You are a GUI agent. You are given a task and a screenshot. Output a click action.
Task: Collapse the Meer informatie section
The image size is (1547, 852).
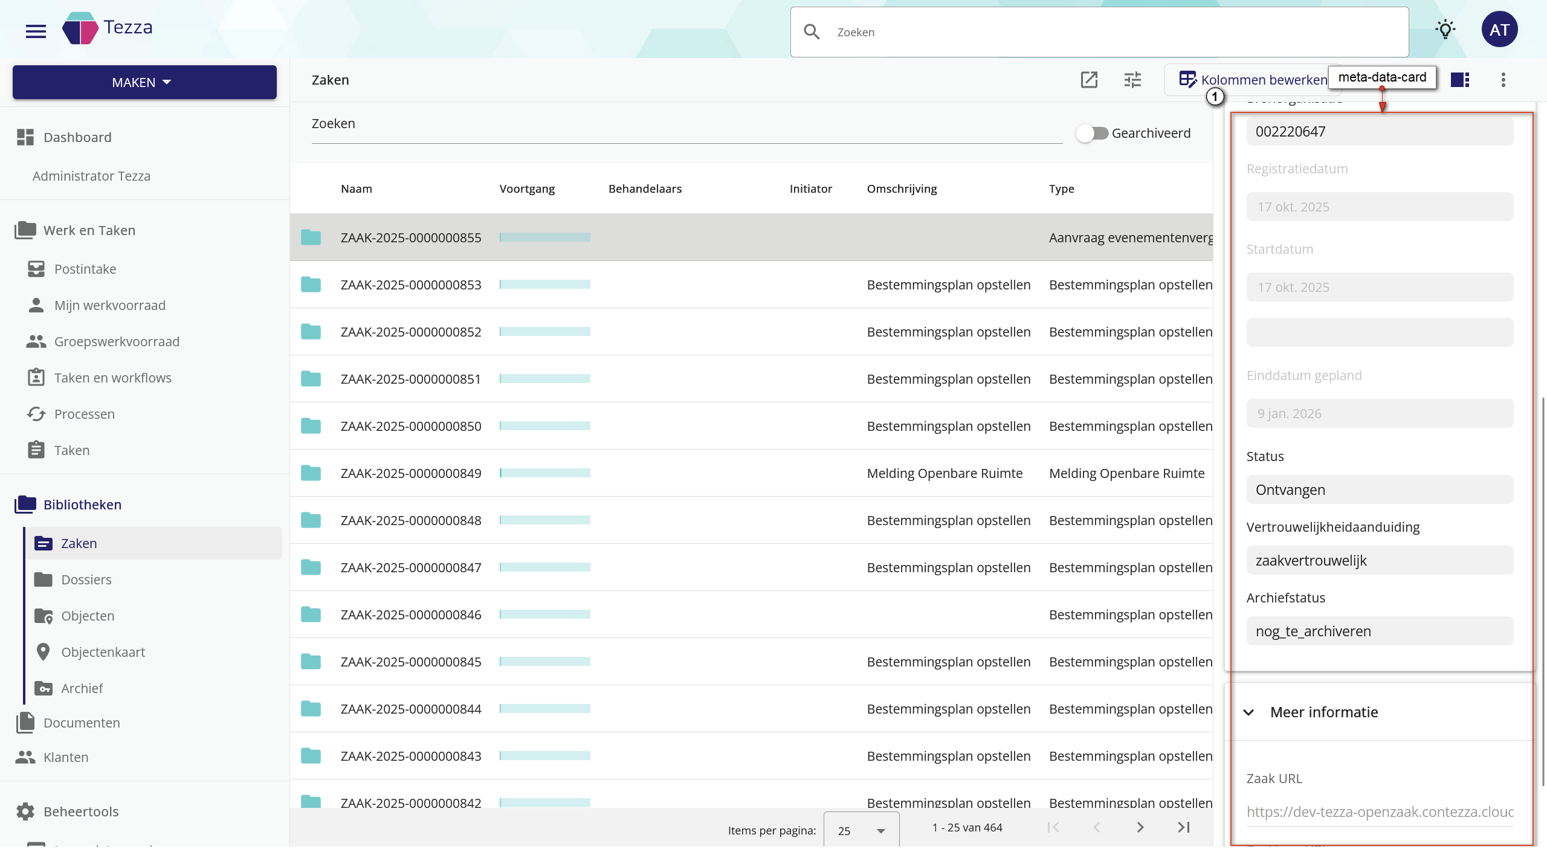(1248, 712)
